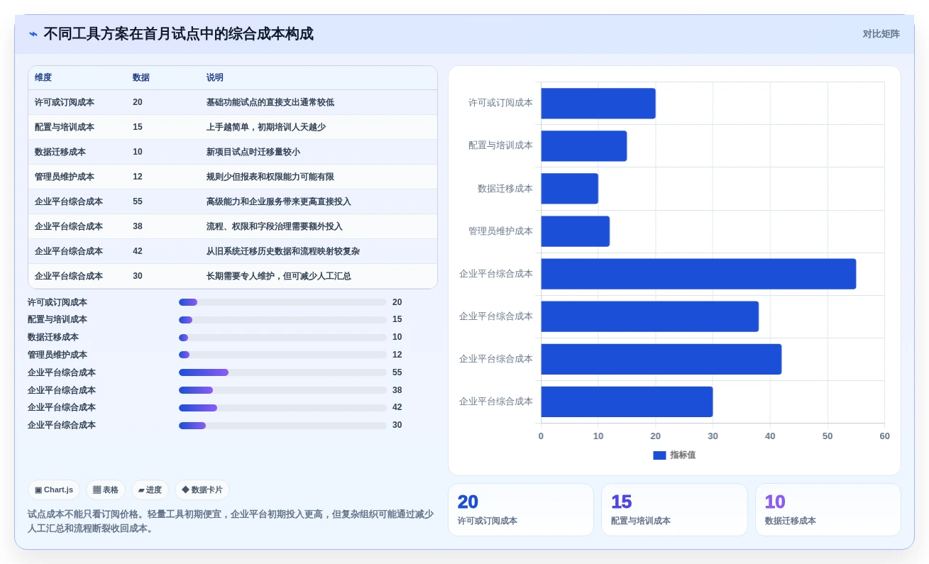Click table value 55 in data column
929x564 pixels.
click(x=138, y=202)
